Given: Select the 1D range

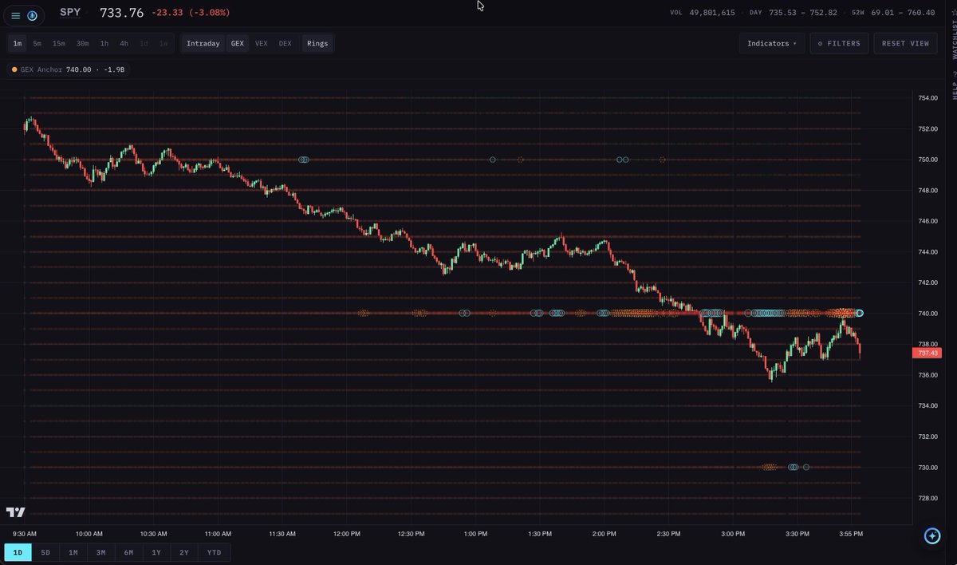Looking at the screenshot, I should [x=18, y=552].
